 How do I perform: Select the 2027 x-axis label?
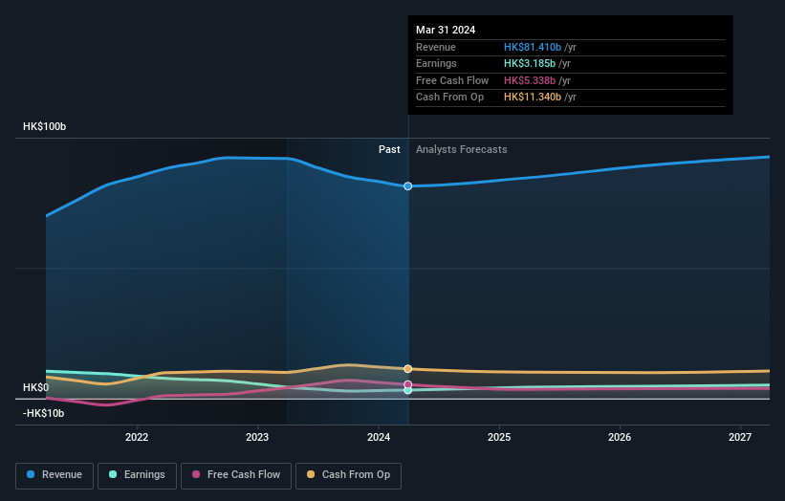pyautogui.click(x=740, y=437)
